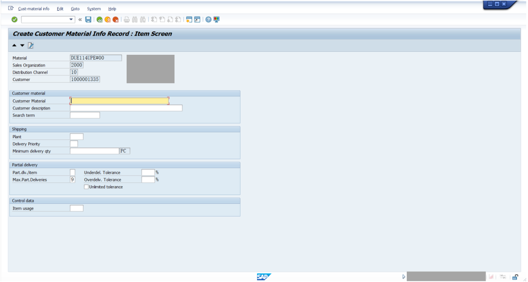Click the text edit pencil icon

(31, 45)
